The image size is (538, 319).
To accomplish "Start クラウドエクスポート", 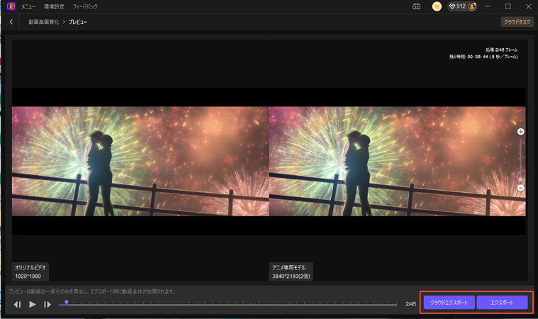I will click(x=449, y=303).
